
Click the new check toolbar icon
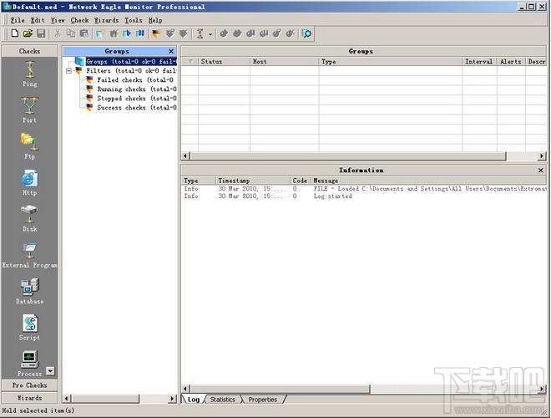[x=200, y=33]
